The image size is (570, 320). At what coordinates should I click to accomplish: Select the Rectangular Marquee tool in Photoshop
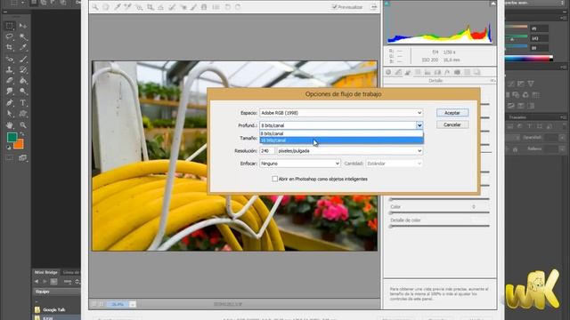10,26
